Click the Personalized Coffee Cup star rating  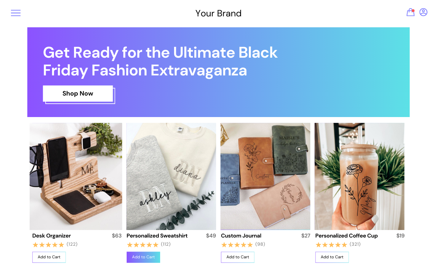coord(331,245)
